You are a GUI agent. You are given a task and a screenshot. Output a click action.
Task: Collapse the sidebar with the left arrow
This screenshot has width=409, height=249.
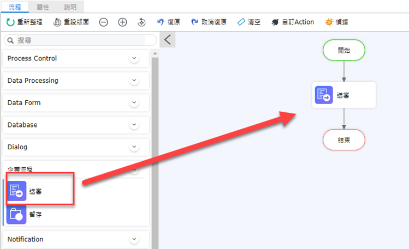pos(168,40)
